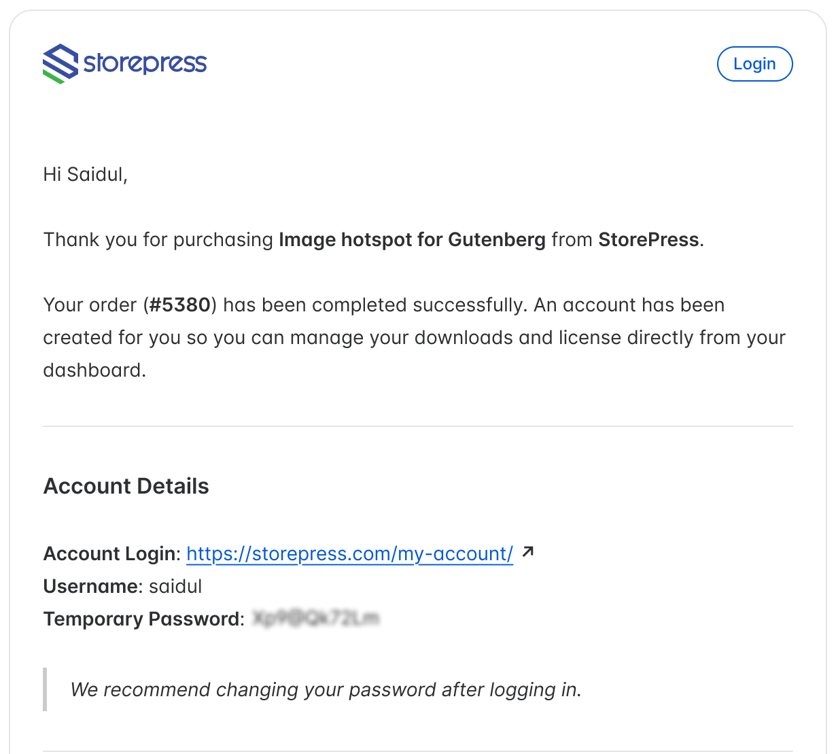Click the storepress wordmark next to the logo
Viewport: 836px width, 754px height.
144,63
